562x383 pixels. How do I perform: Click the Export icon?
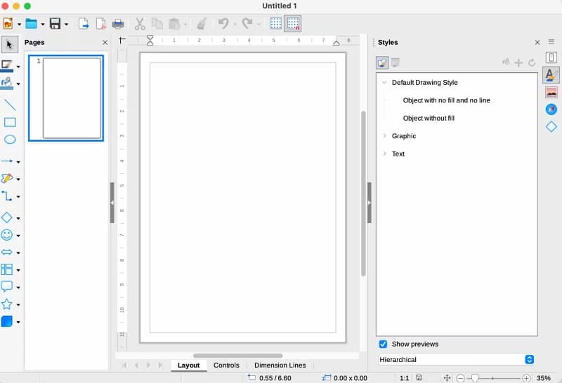tap(84, 24)
